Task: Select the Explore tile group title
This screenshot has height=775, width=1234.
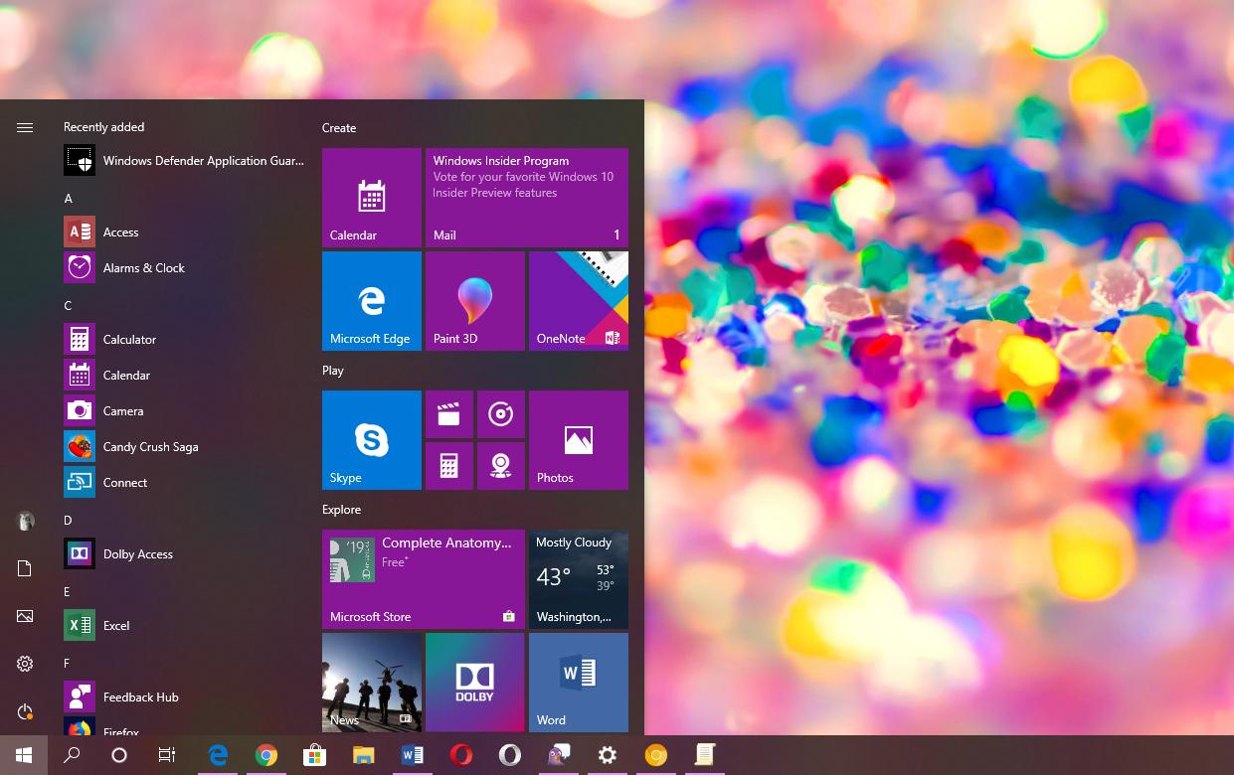Action: (x=341, y=510)
